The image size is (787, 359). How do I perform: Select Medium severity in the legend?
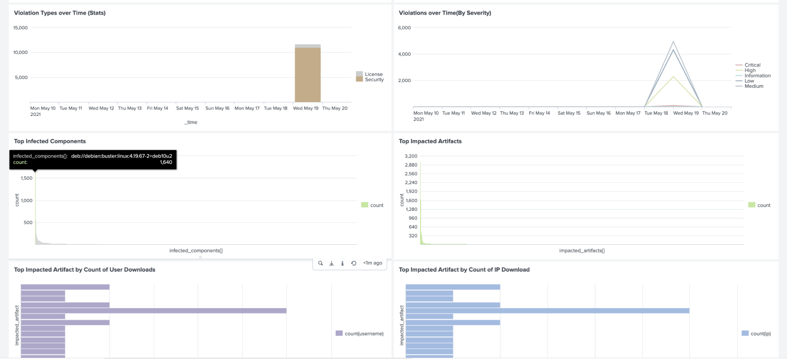click(754, 86)
